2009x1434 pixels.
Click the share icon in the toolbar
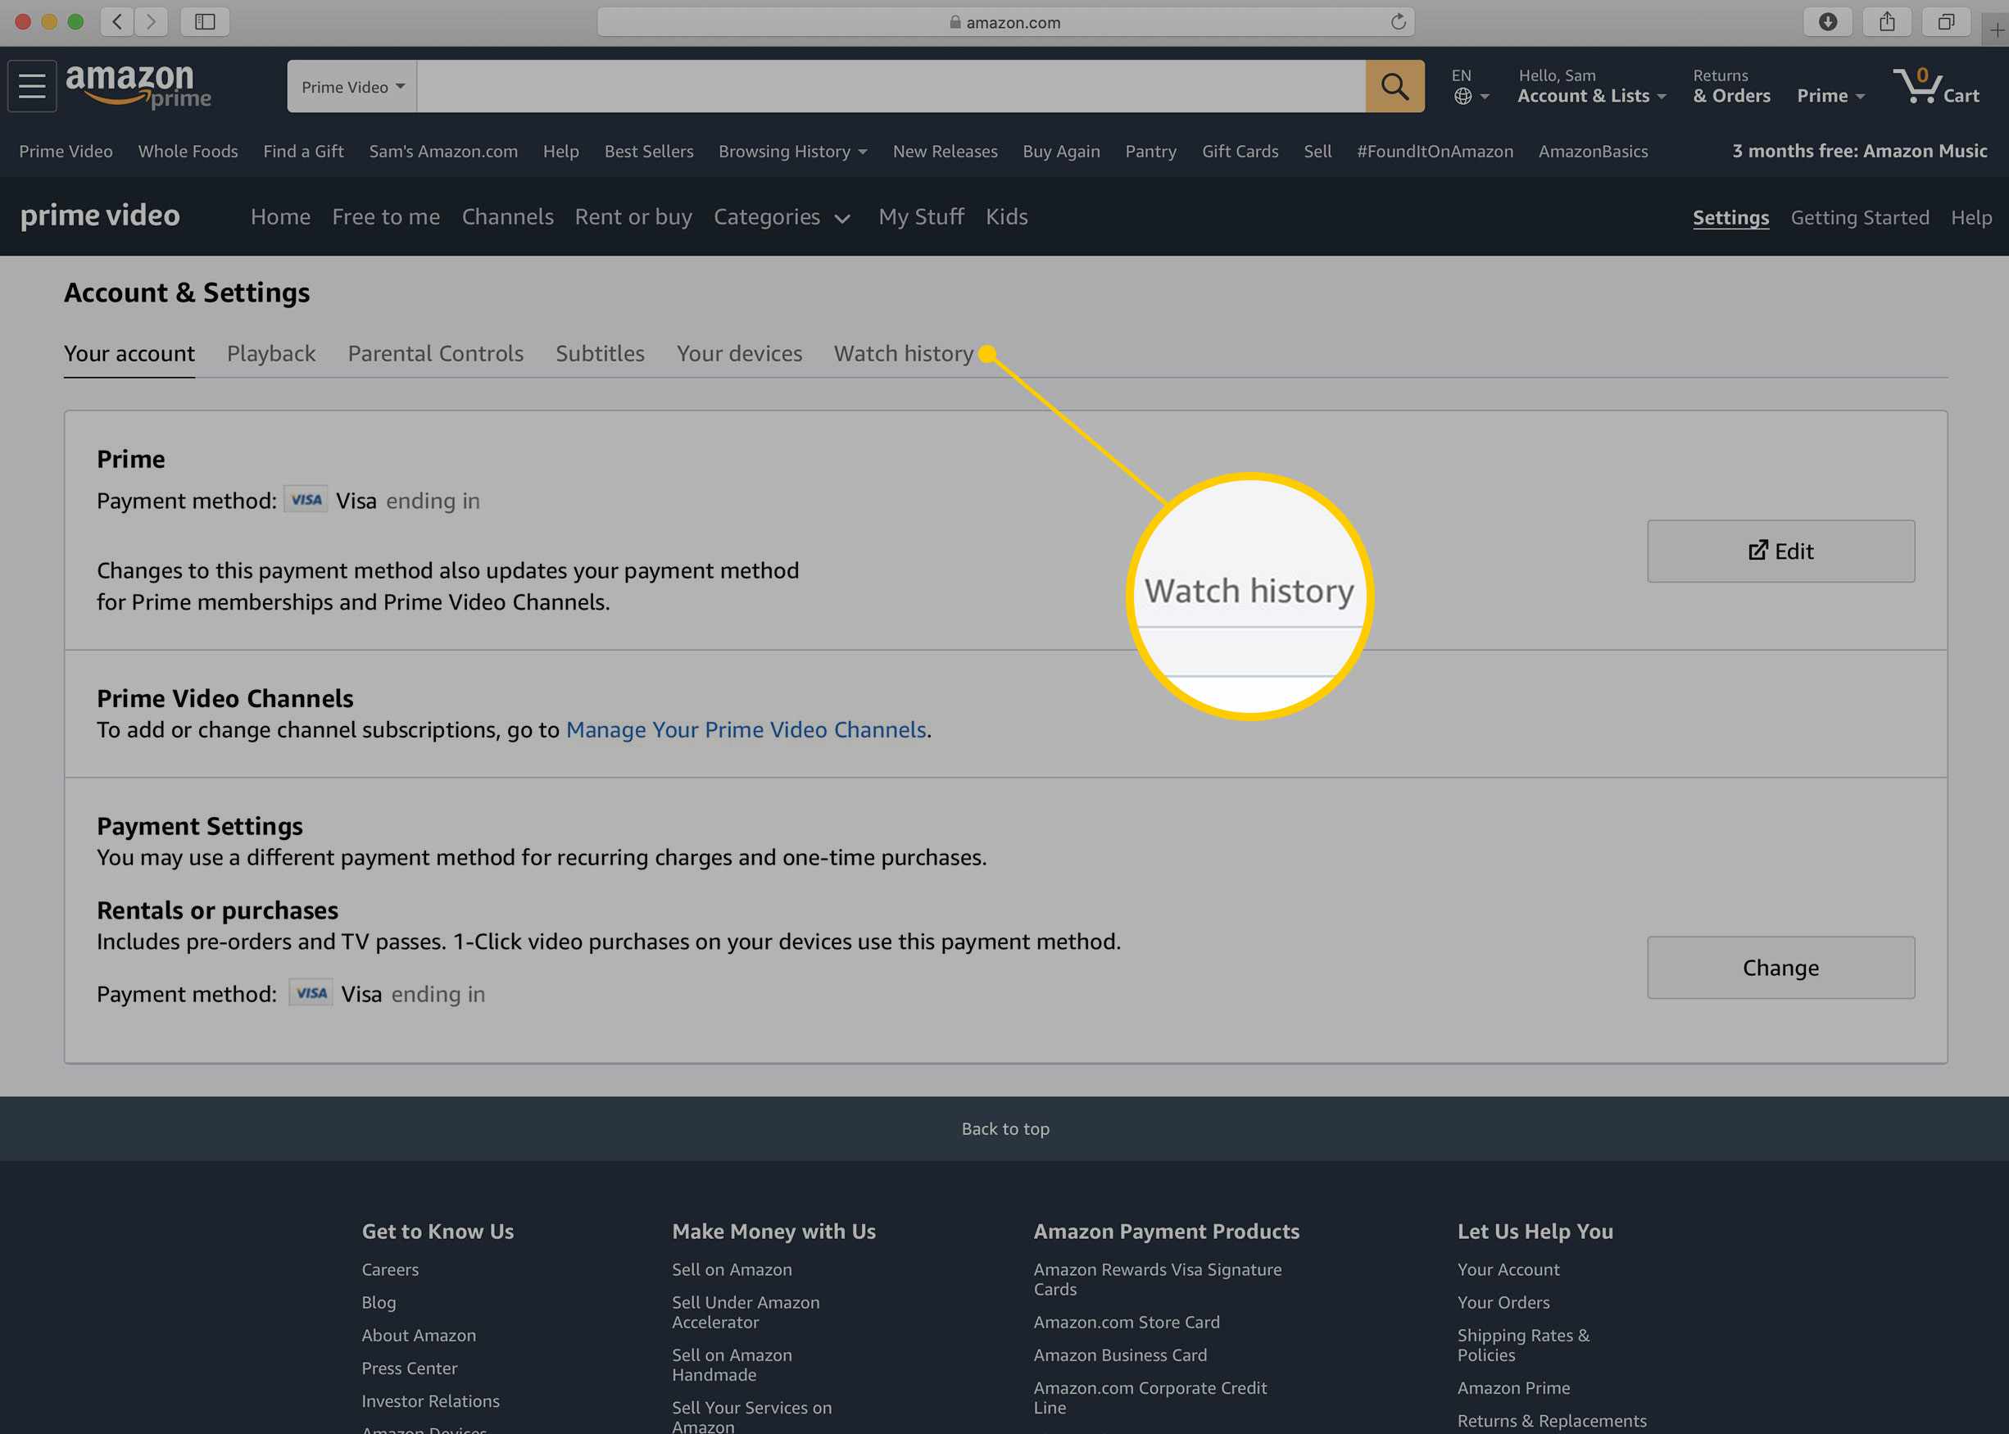click(1886, 20)
